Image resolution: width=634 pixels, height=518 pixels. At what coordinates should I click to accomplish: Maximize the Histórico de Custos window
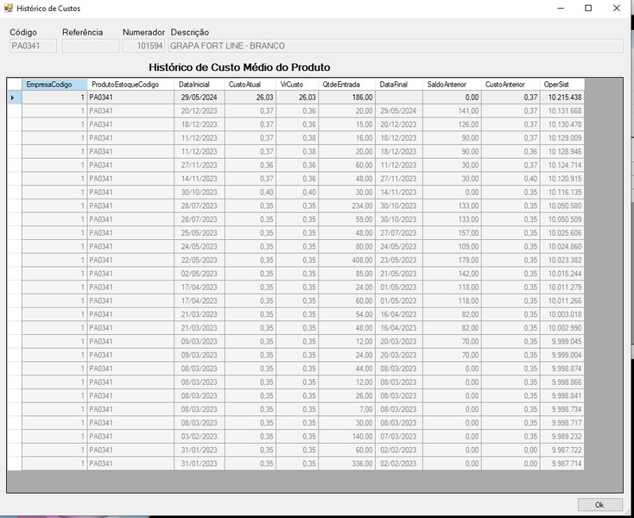[588, 8]
